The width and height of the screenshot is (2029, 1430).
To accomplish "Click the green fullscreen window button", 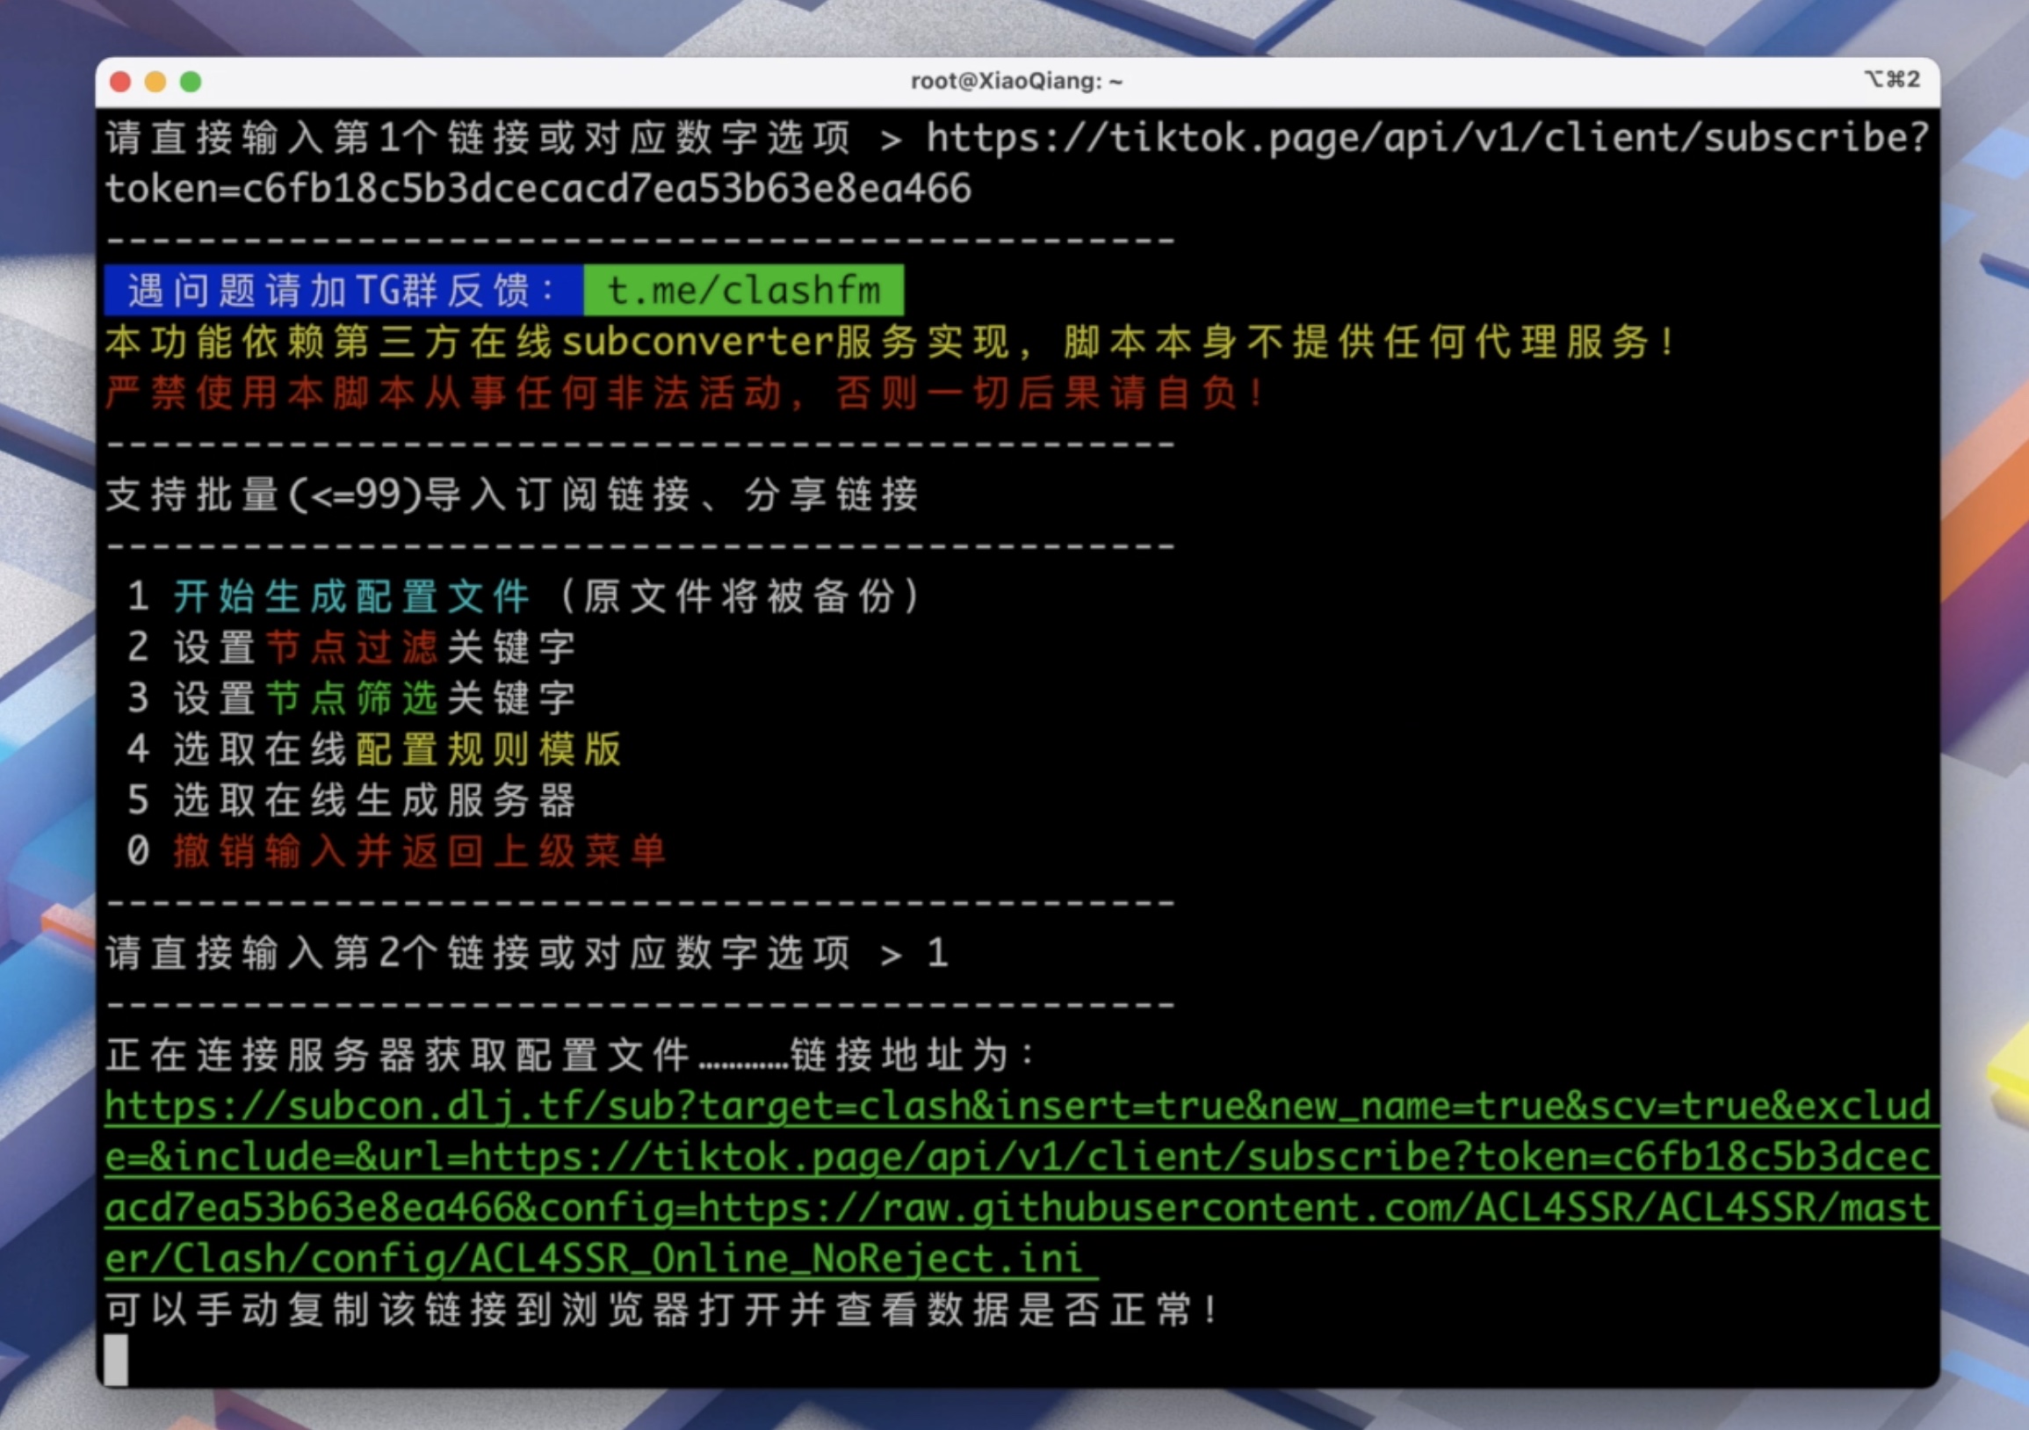I will (191, 83).
